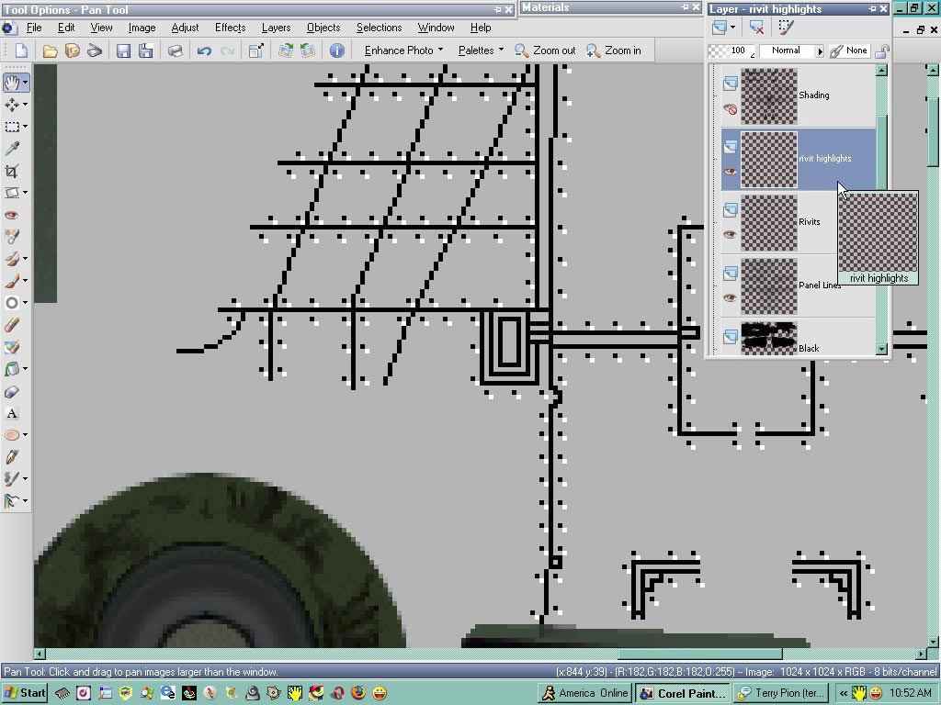The image size is (941, 705).
Task: Open the File menu
Action: (34, 28)
